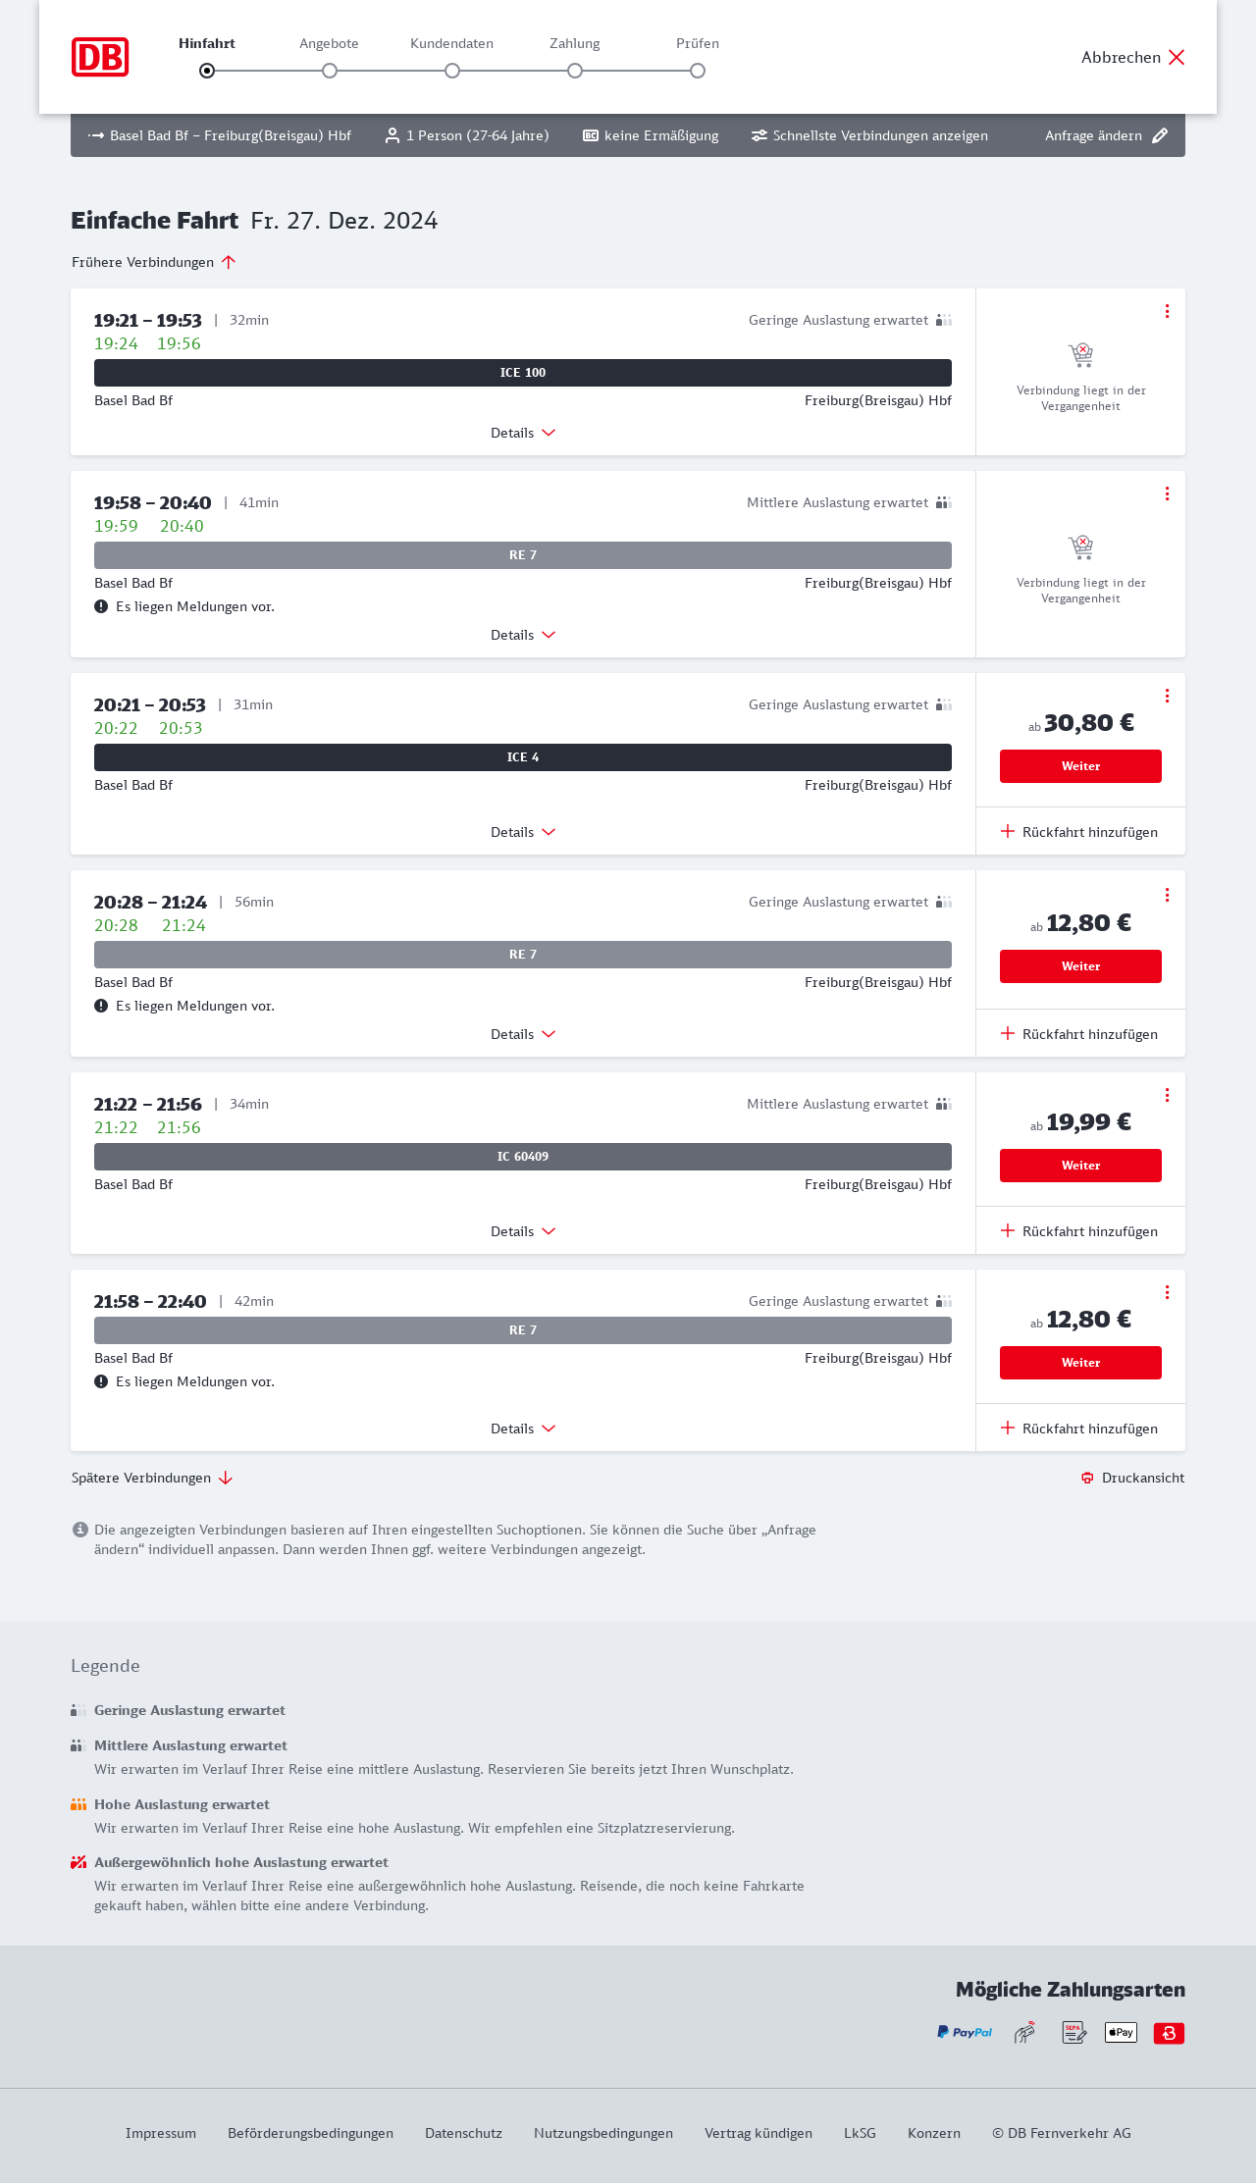Viewport: 1256px width, 2183px height.
Task: Click the PayPal payment icon
Action: (x=965, y=2033)
